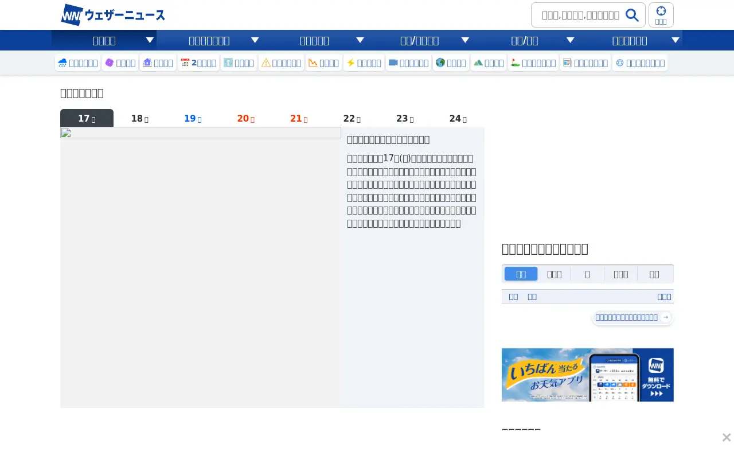Open the warning triangle icon shortcut
The image size is (734, 459).
tap(282, 63)
